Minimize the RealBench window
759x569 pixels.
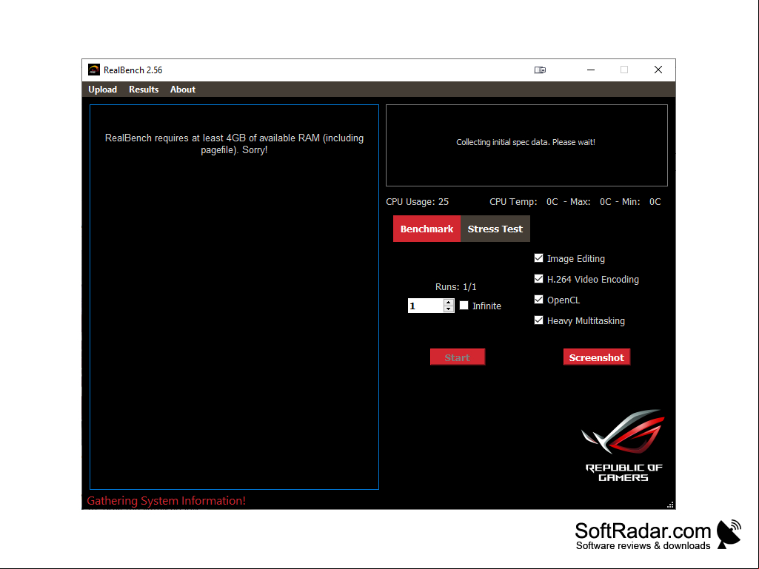pos(591,70)
